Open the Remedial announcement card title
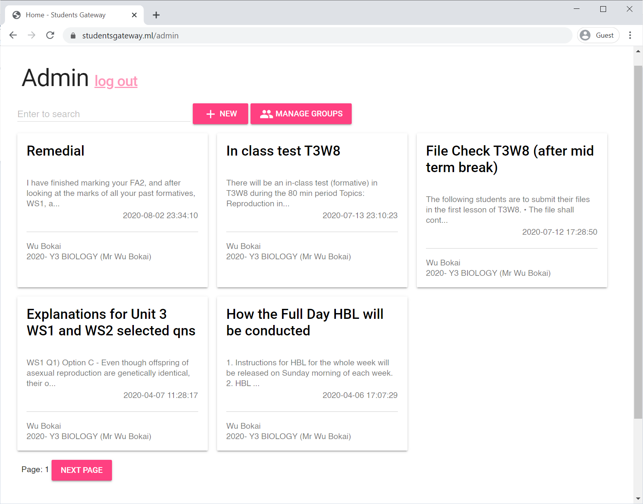Screen dimensions: 643x504 (x=55, y=151)
